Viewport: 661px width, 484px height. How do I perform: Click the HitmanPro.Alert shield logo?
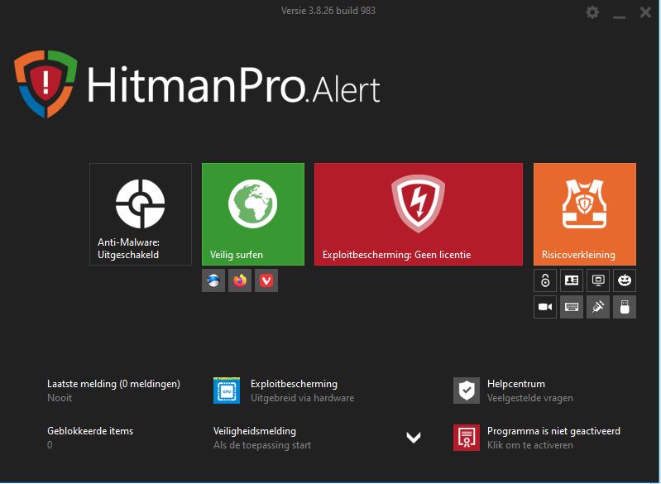coord(46,84)
